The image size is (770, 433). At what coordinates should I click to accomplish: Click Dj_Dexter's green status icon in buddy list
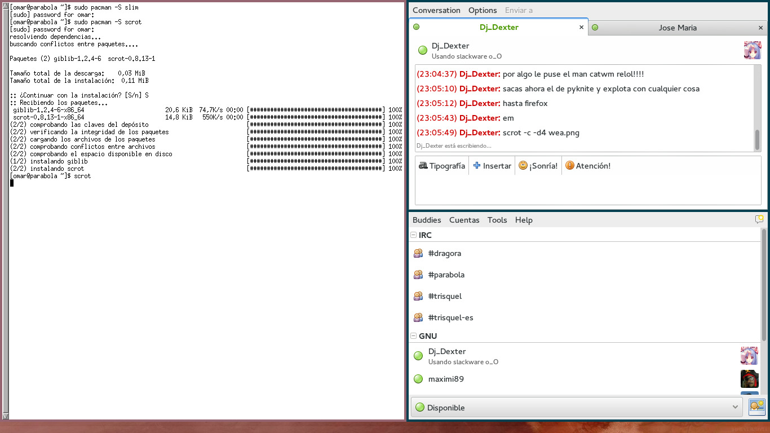418,356
